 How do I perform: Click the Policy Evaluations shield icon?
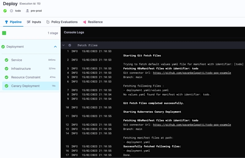coord(48,22)
